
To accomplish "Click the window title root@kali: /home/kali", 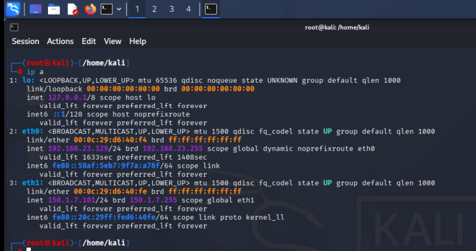I will 337,27.
